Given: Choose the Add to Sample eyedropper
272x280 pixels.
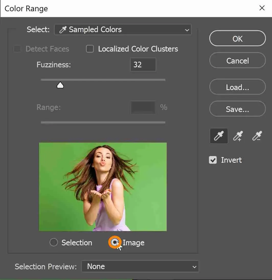Looking at the screenshot, I should coord(238,136).
